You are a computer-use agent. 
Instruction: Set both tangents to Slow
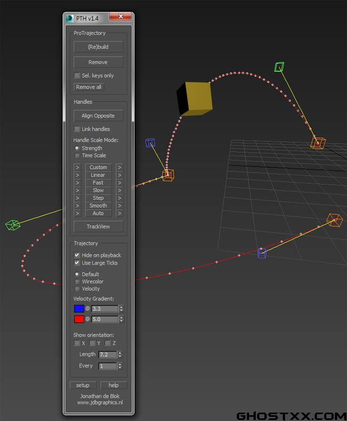[98, 190]
